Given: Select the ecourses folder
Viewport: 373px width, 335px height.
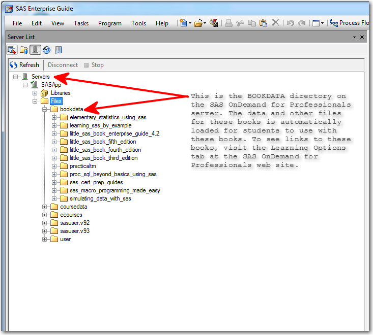Looking at the screenshot, I should [71, 215].
